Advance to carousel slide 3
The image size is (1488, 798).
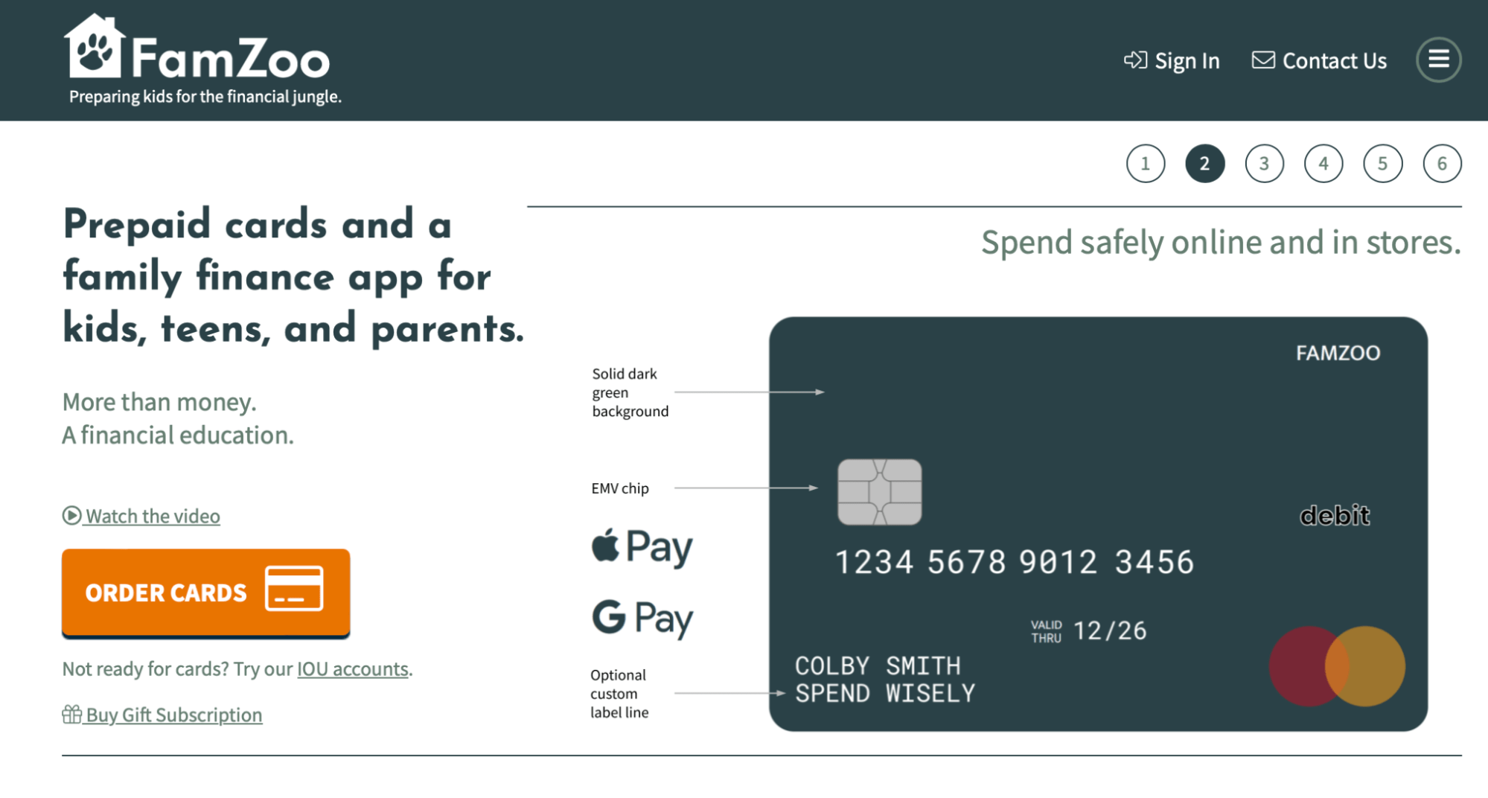[x=1263, y=163]
